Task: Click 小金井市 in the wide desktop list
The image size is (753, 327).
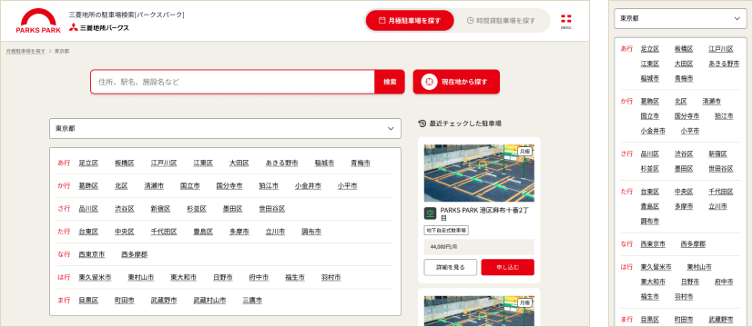Action: click(308, 186)
